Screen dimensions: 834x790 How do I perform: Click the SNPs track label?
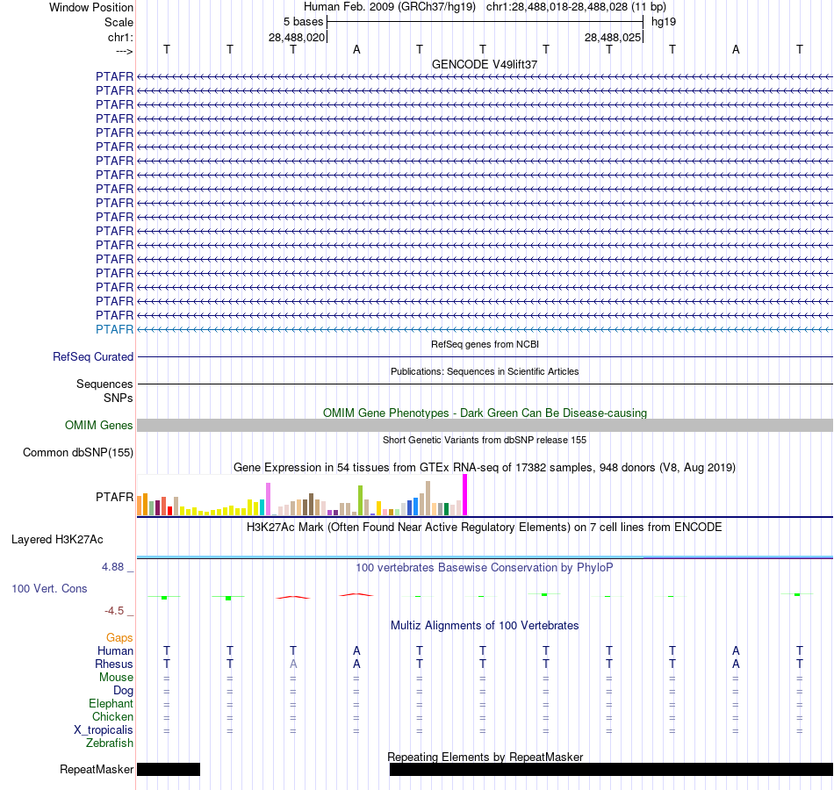[x=119, y=398]
